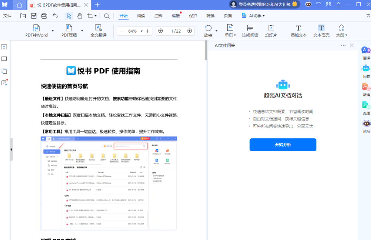Open a file with the folder icon

(x=23, y=16)
